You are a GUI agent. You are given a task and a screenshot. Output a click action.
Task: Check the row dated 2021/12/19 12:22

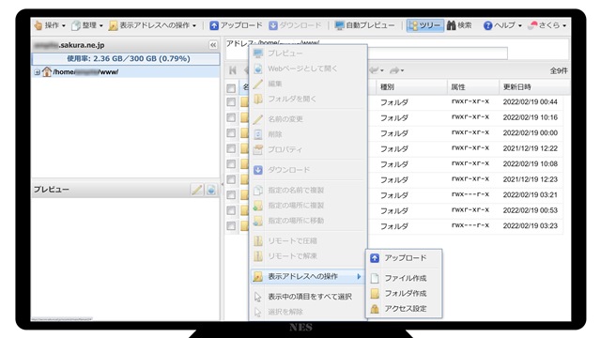pyautogui.click(x=231, y=148)
